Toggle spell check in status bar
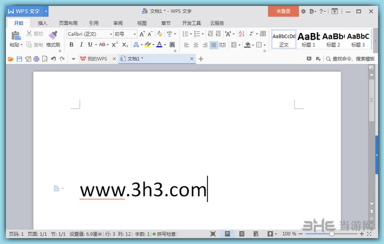Screen dimensions: 384x244 [x=164, y=234]
